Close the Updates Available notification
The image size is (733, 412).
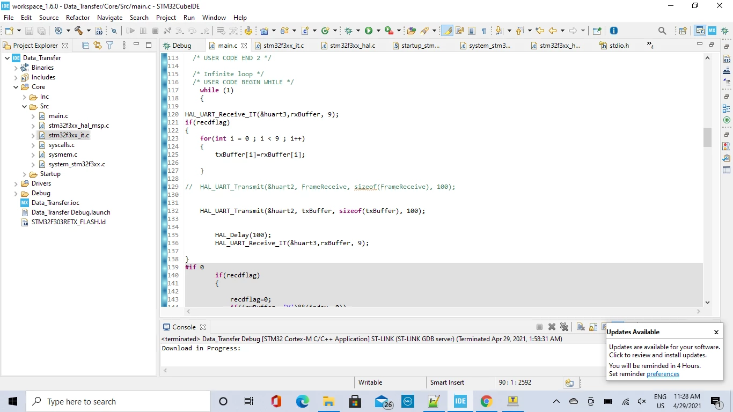(716, 332)
